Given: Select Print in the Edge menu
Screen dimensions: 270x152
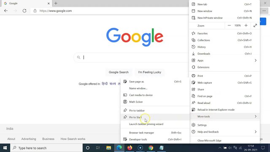Looking at the screenshot, I should tap(224, 76).
